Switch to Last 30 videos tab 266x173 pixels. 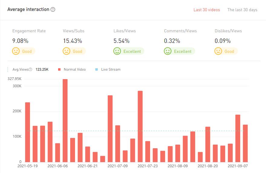tap(207, 10)
